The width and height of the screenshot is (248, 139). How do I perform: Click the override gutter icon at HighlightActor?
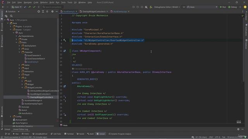click(x=65, y=97)
